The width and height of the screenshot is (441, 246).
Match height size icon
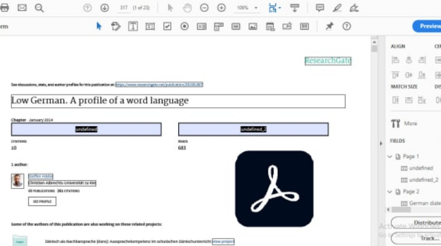coord(409,100)
